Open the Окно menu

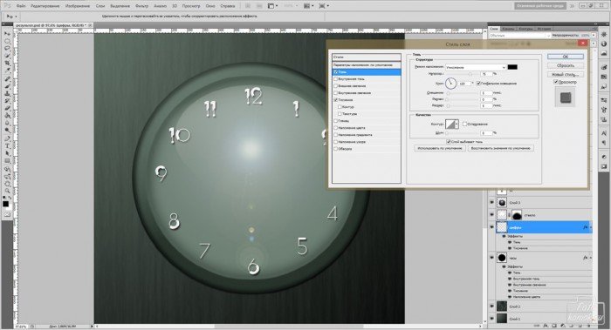pyautogui.click(x=210, y=6)
